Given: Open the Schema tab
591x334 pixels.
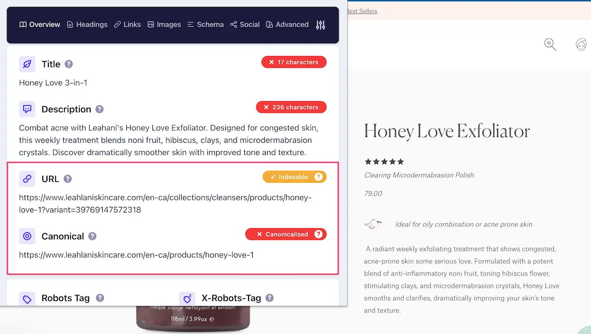Looking at the screenshot, I should [x=205, y=25].
